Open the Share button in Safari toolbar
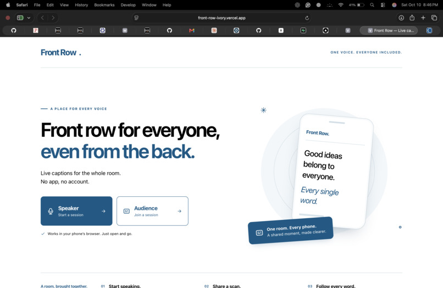 click(412, 18)
